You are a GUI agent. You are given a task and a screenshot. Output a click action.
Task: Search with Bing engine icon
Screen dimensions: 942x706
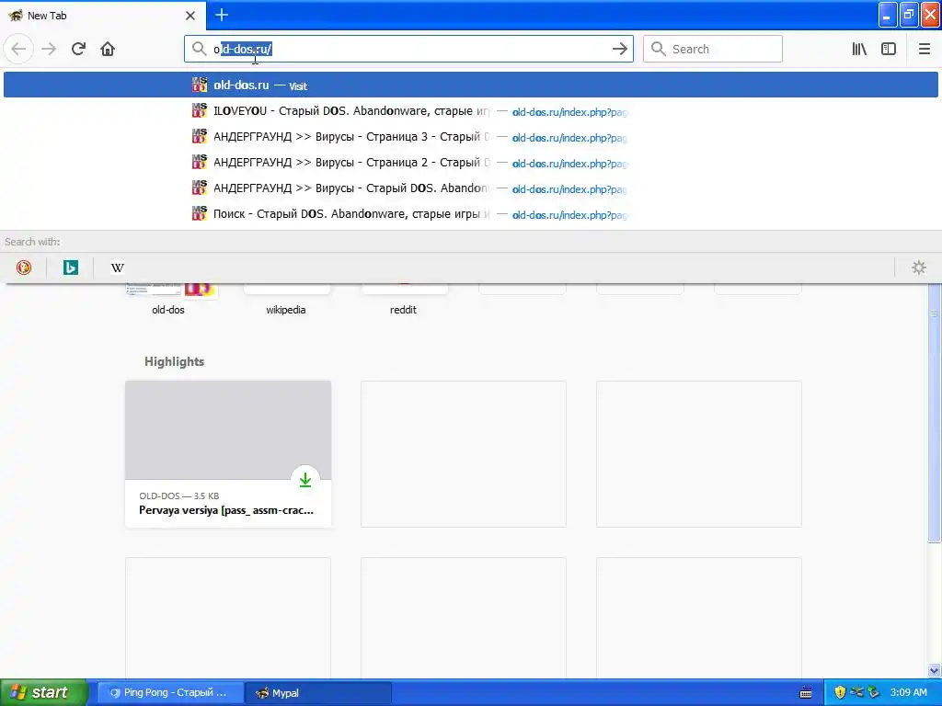click(x=70, y=268)
